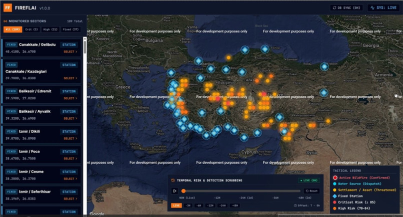Screen dimensions: 403x217
Task: Select the -48H time preset button
Action: point(234,206)
